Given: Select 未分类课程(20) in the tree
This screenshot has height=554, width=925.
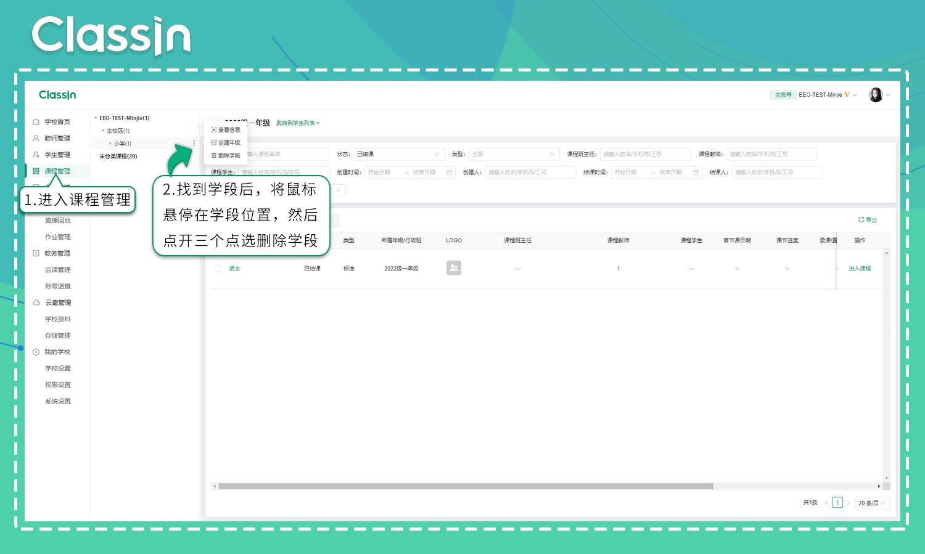Looking at the screenshot, I should tap(118, 157).
